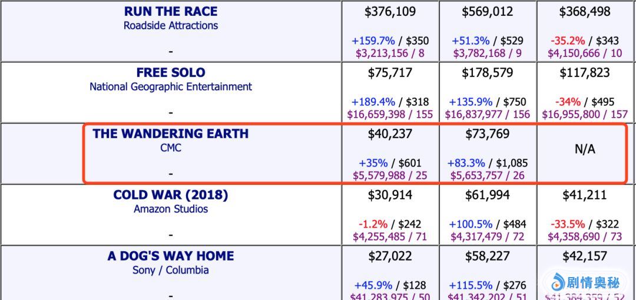Click the -35.2% red percentage drop
636x300 pixels.
coord(568,41)
